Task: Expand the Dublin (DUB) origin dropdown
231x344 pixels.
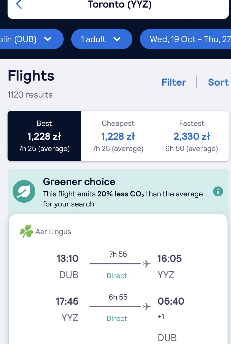Action: (x=32, y=39)
